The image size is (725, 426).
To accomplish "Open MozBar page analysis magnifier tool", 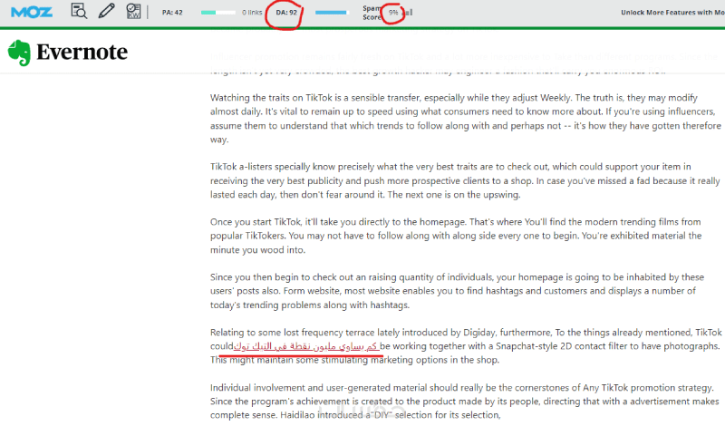I will click(79, 11).
